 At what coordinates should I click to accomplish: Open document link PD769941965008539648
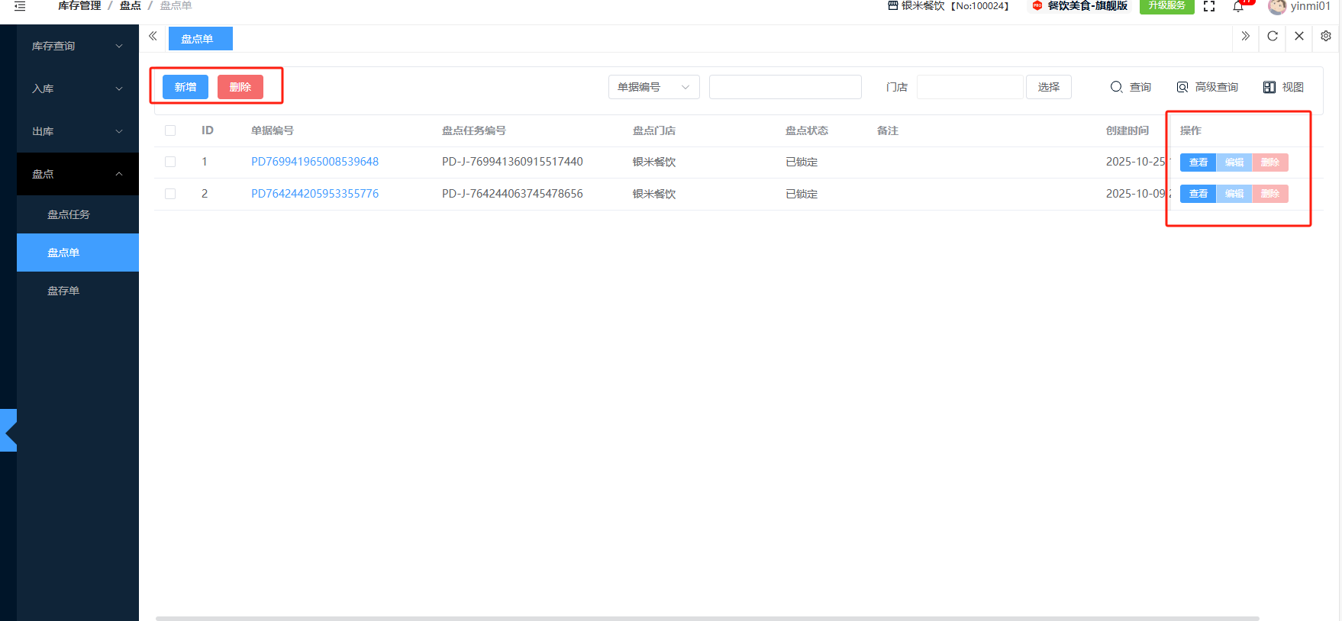pyautogui.click(x=315, y=162)
